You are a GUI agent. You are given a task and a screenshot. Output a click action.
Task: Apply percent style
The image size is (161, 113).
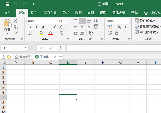pyautogui.click(x=119, y=27)
